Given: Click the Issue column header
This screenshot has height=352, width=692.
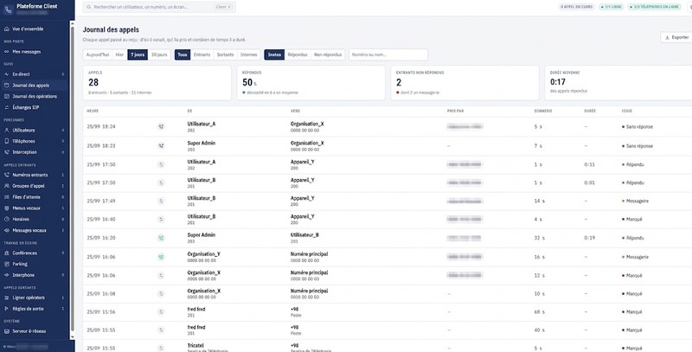Looking at the screenshot, I should pyautogui.click(x=626, y=112).
